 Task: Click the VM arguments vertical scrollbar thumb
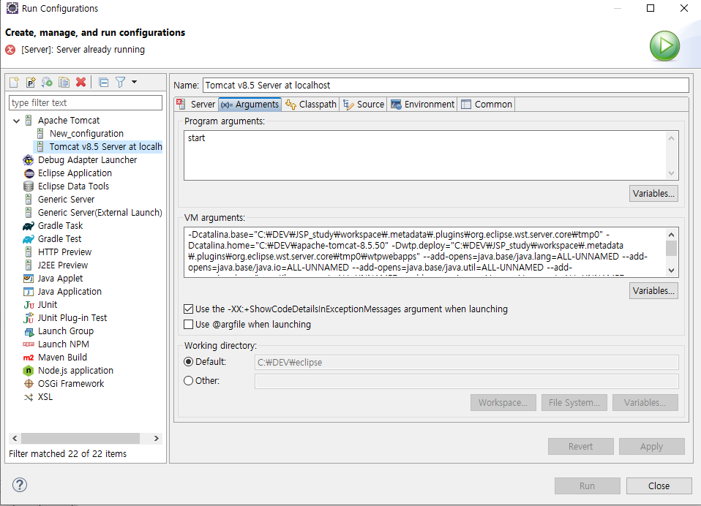[671, 249]
